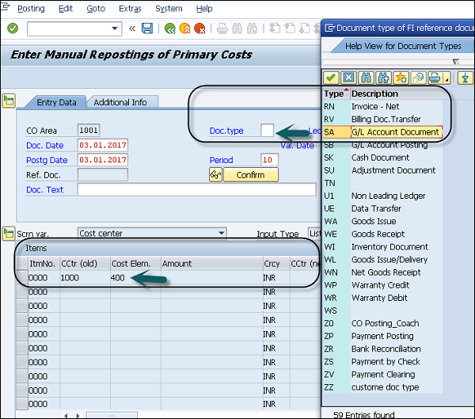Open the command field dropdown
The height and width of the screenshot is (419, 475).
click(x=115, y=29)
